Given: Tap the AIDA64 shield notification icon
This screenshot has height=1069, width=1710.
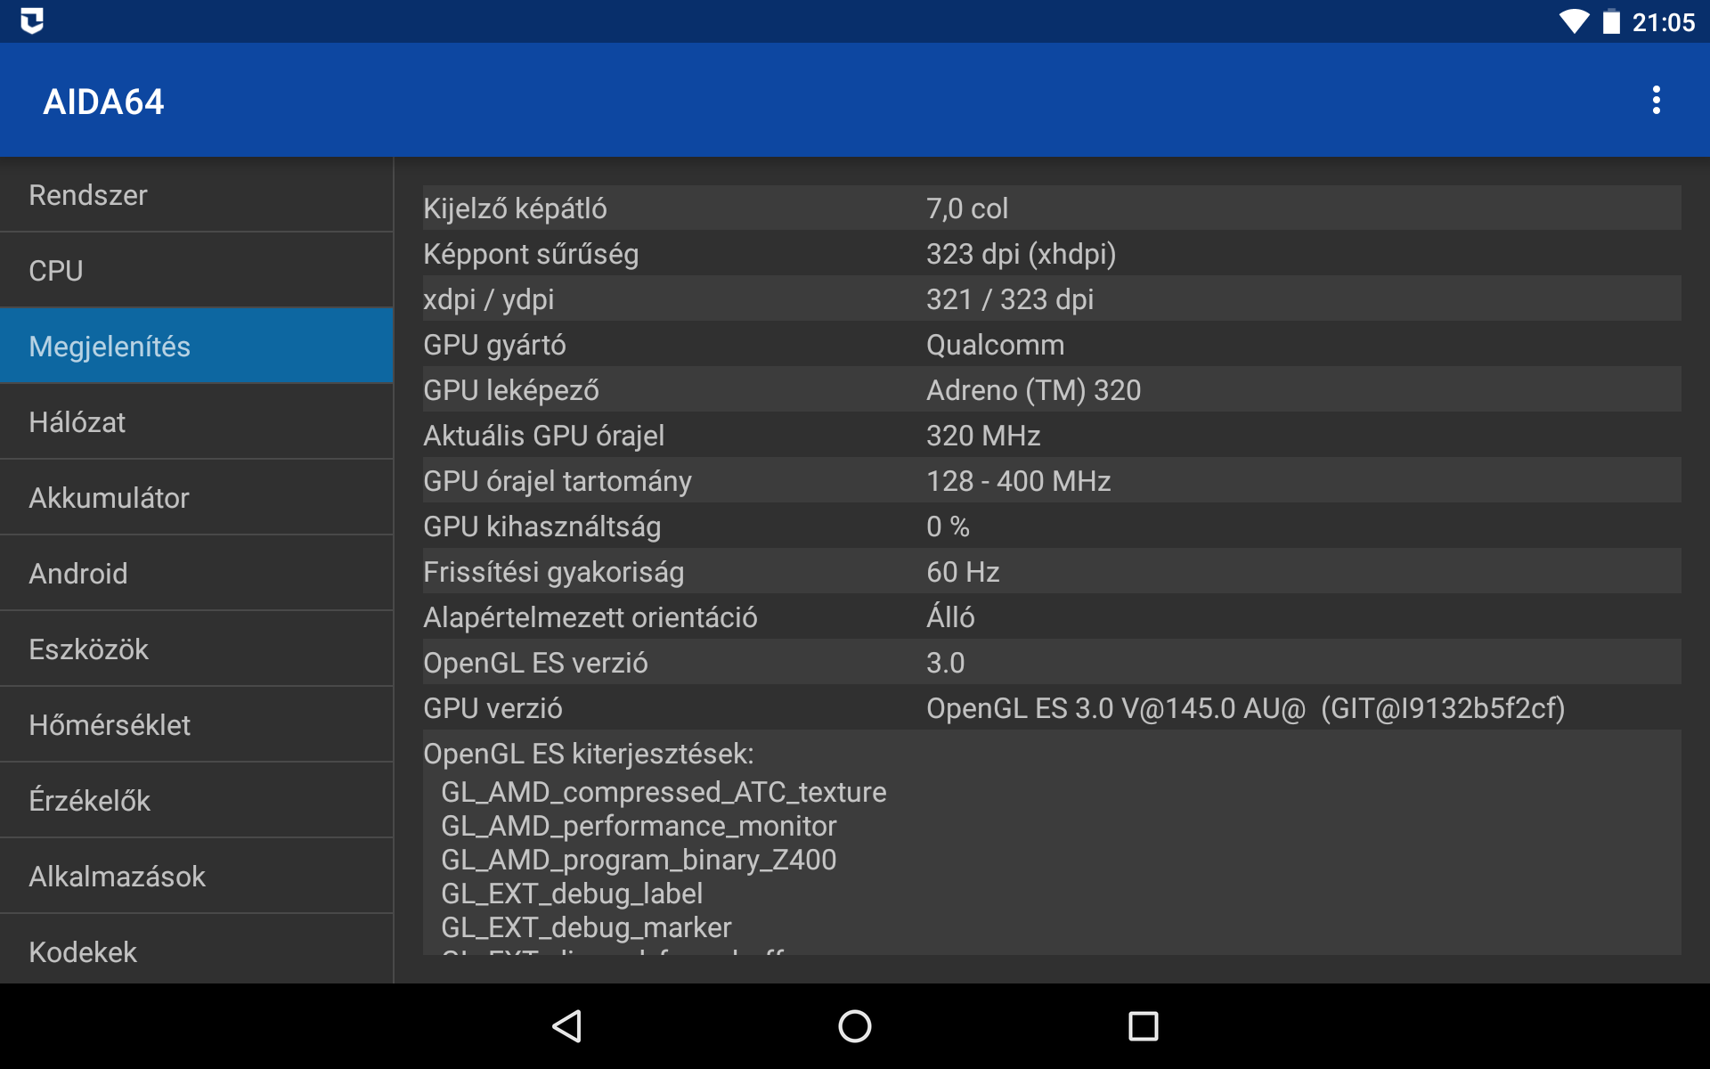Looking at the screenshot, I should click(x=32, y=20).
